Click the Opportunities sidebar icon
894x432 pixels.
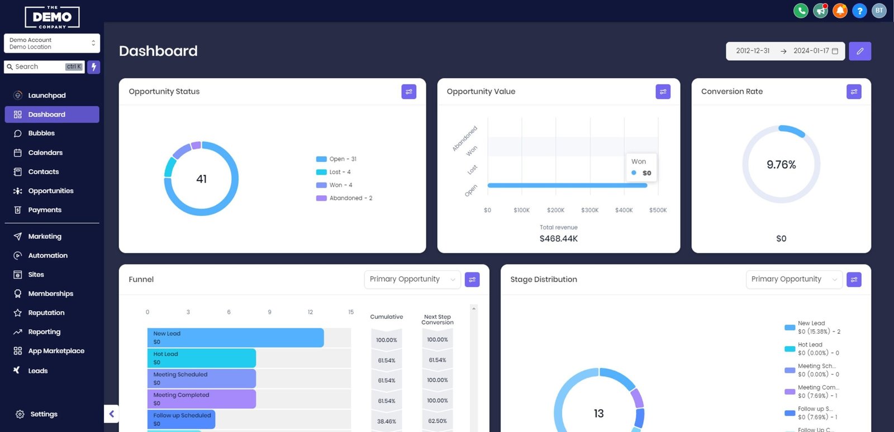18,191
